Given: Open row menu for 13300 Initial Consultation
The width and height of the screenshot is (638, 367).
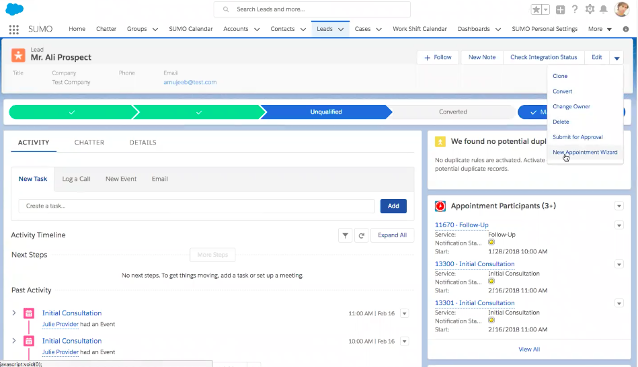Looking at the screenshot, I should [619, 264].
